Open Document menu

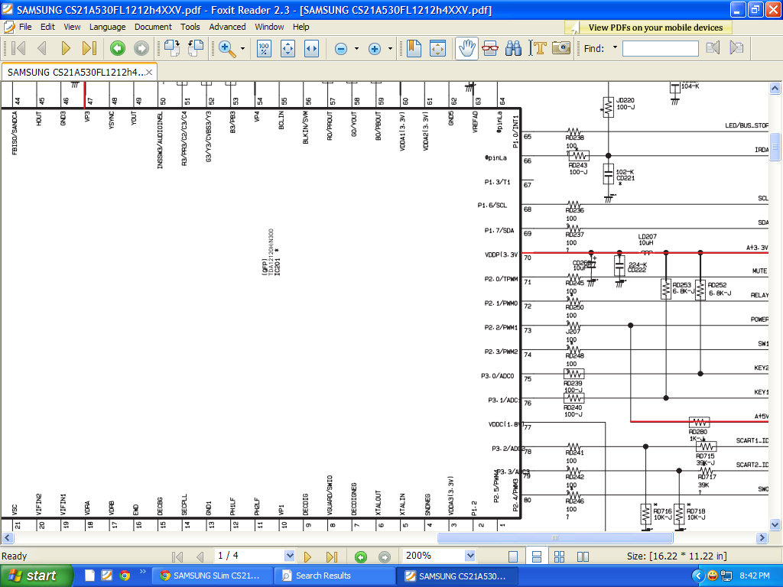(153, 27)
